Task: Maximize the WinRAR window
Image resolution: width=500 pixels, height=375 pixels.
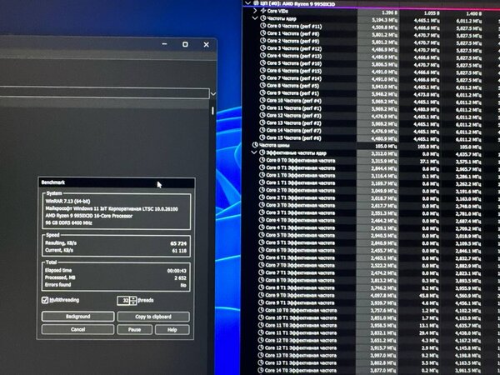Action: 185,44
